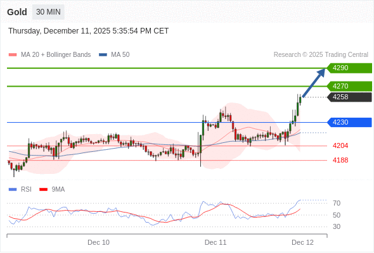Click the Dec 11 axis date label
This screenshot has height=253, width=374.
point(216,242)
